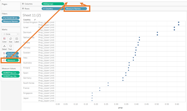Select the first If a Covid pill in Marks
This screenshot has height=111, width=187.
(12, 53)
